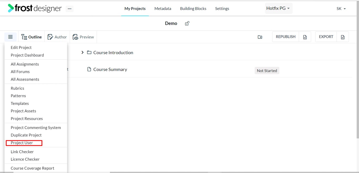Open the document icon next to REPUBLISH
This screenshot has height=173, width=359.
pos(305,37)
